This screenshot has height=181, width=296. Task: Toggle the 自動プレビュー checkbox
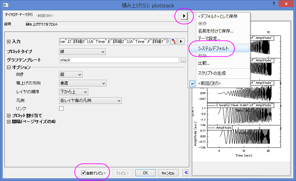[x=83, y=173]
